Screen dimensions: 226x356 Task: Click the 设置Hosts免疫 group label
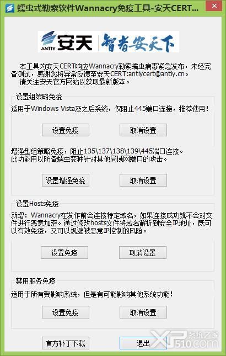coord(37,204)
